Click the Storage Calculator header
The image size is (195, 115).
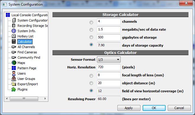click(x=120, y=15)
